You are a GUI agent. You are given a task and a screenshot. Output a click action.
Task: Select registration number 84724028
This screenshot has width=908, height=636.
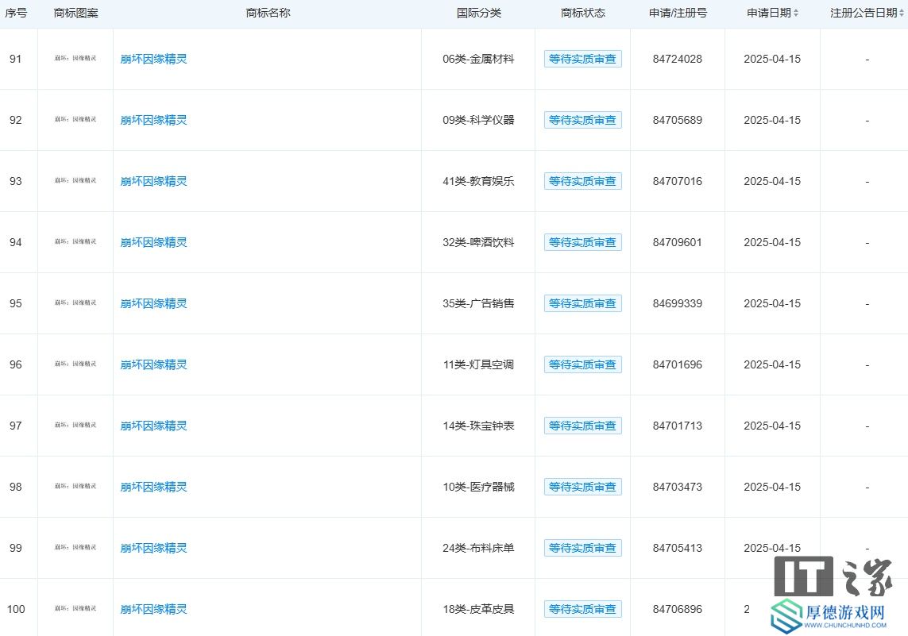point(678,59)
